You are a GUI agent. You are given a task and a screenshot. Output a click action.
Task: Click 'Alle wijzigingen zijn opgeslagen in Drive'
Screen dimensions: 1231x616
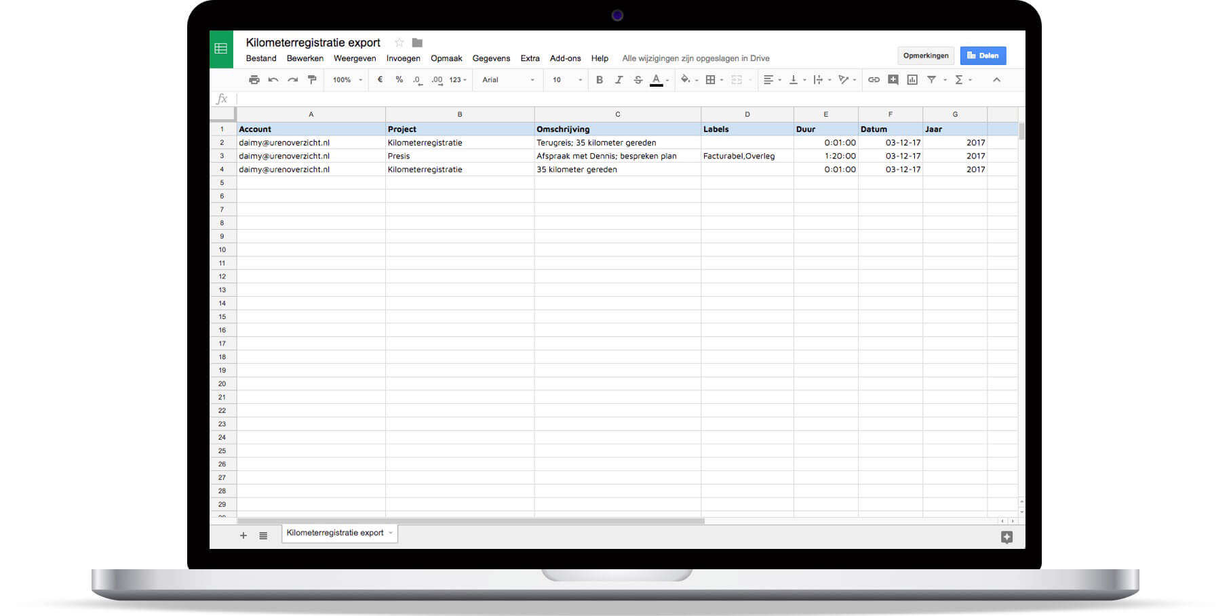point(696,58)
